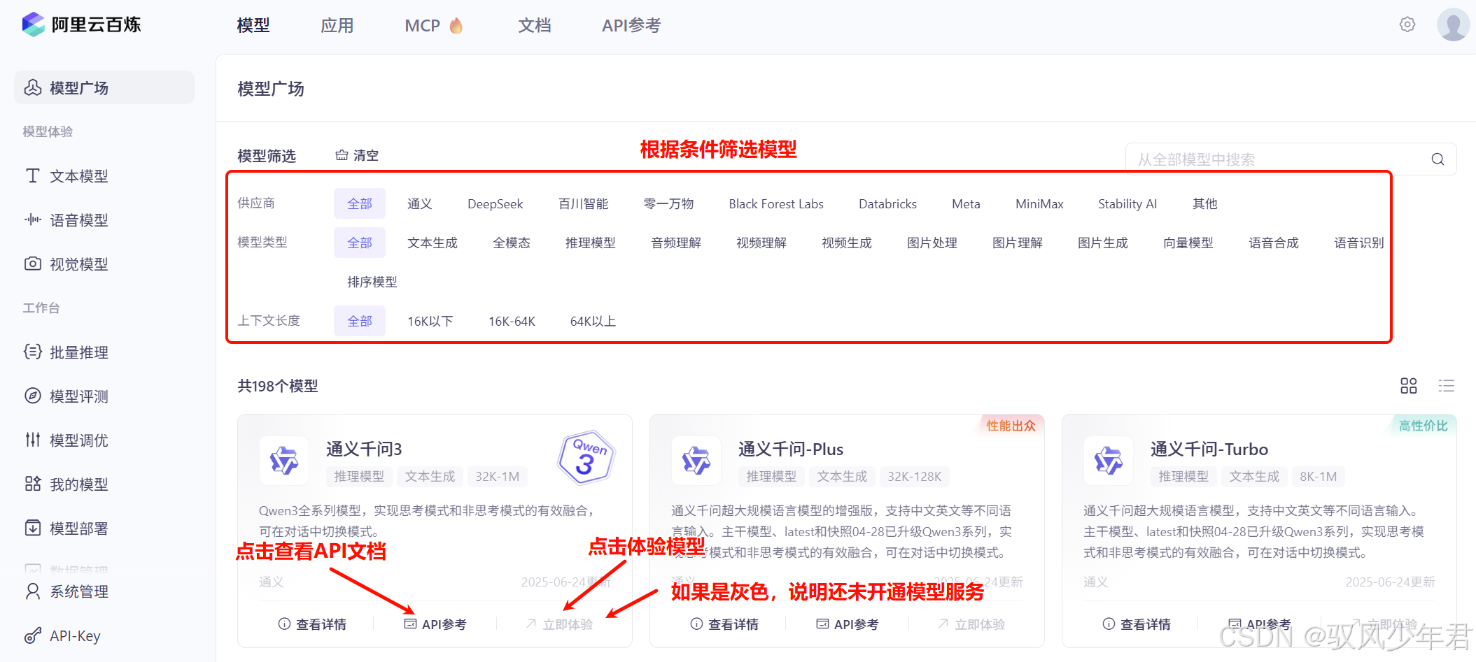Click the 阿里云百炼 logo icon
Viewport: 1476px width, 662px height.
tap(33, 24)
